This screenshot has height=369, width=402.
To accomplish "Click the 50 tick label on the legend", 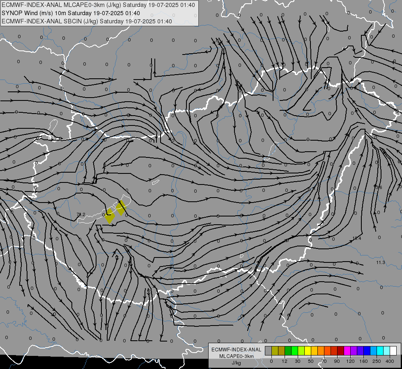I will coord(311,361).
